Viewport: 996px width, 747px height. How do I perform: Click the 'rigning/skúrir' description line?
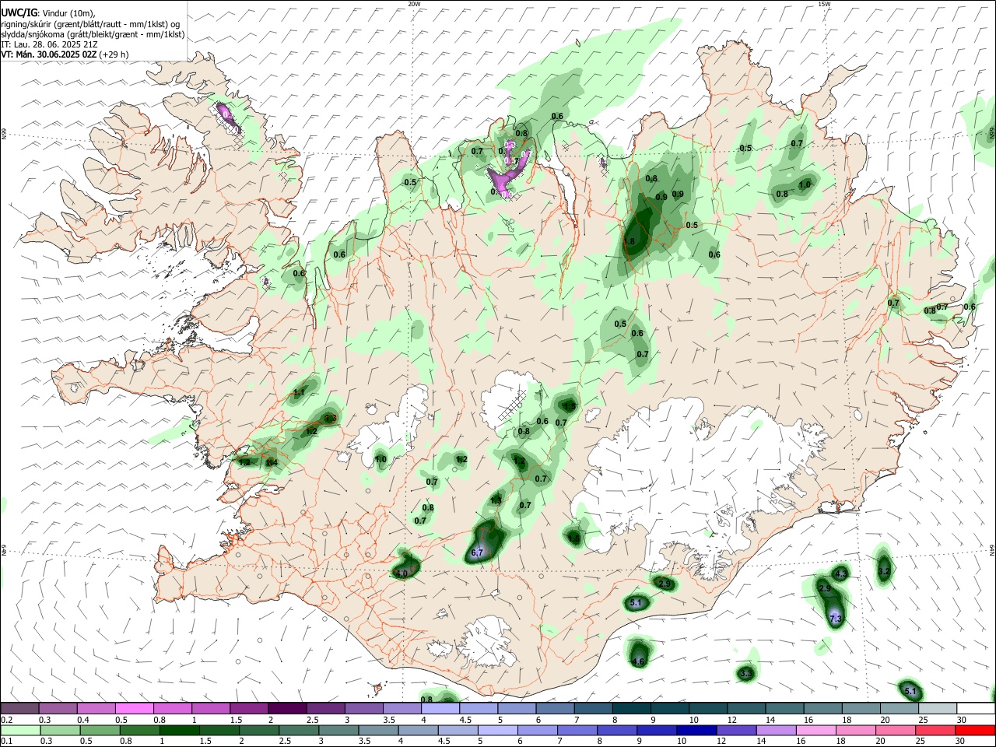(x=91, y=24)
